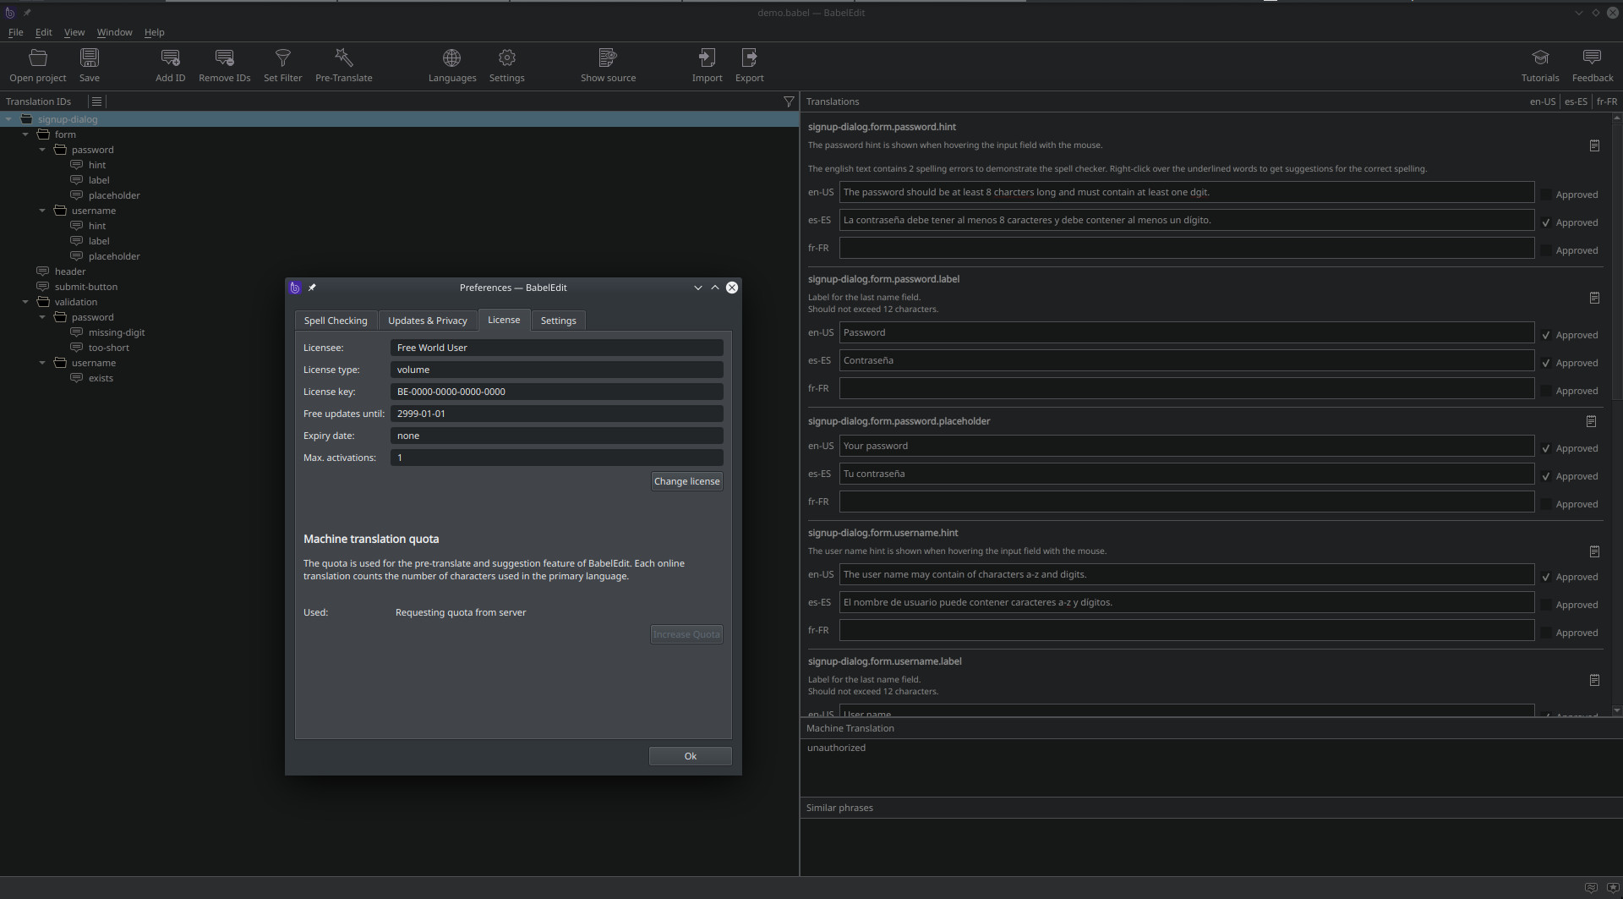The image size is (1623, 899).
Task: Open Settings from the main toolbar
Action: 507,66
